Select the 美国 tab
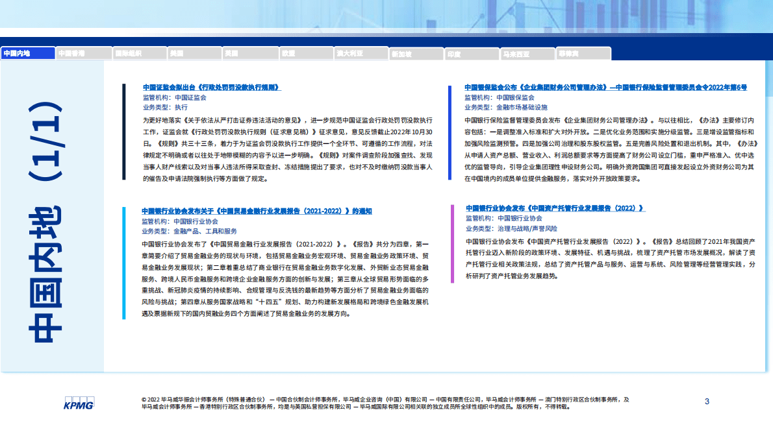 tap(194, 53)
